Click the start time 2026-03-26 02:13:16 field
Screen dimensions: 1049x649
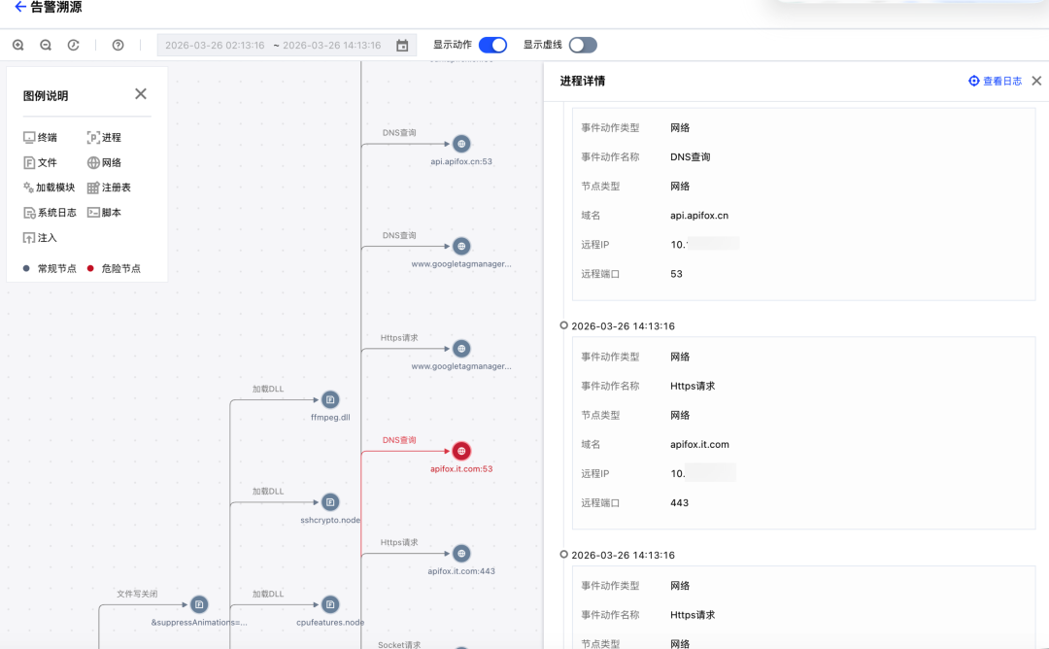coord(215,45)
